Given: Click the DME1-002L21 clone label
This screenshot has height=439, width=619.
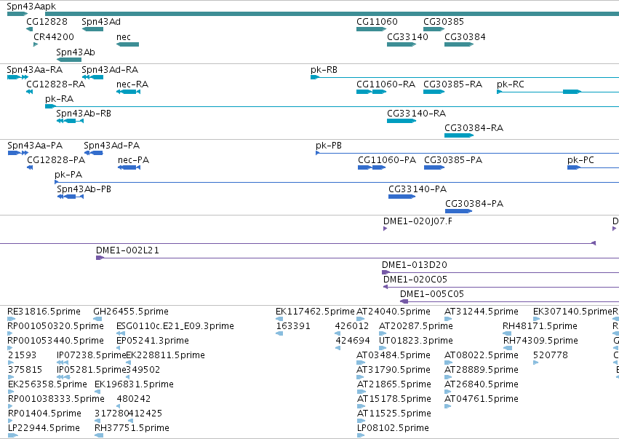Looking at the screenshot, I should [127, 251].
